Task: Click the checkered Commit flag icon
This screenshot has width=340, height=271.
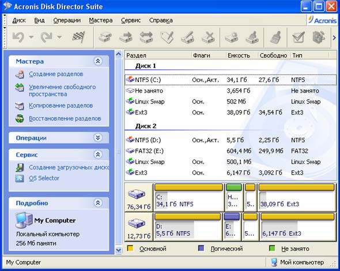Action: coord(78,37)
